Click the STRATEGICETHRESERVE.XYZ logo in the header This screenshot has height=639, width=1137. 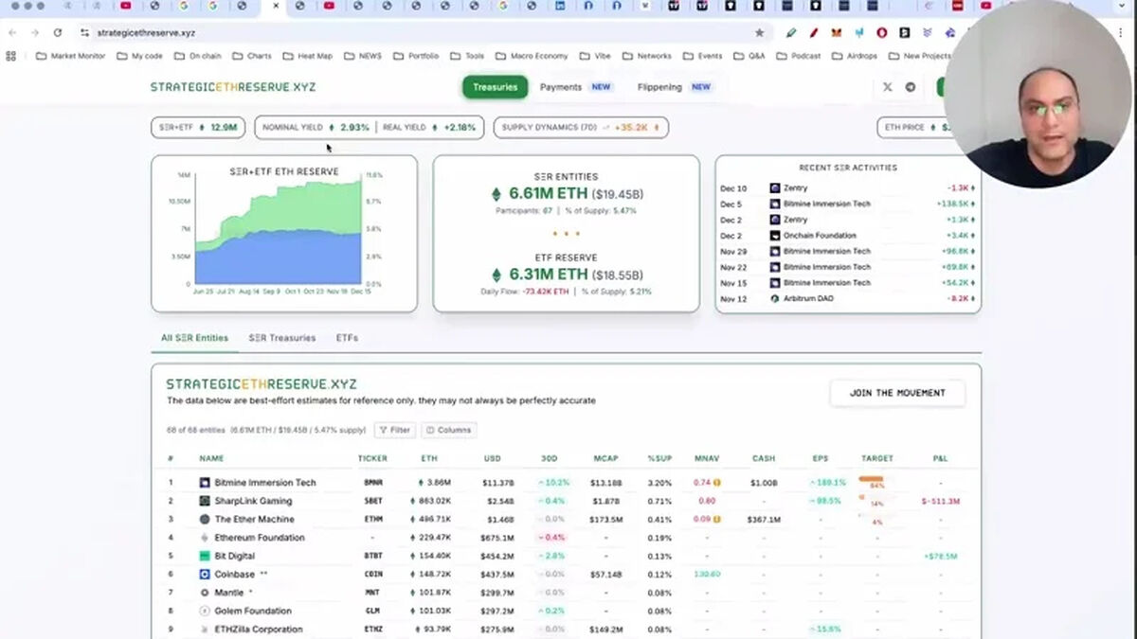tap(233, 87)
